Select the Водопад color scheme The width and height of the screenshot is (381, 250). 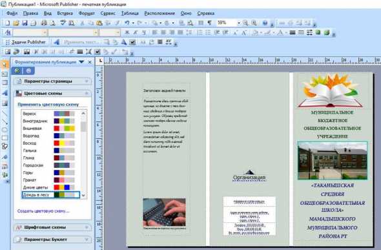[51, 136]
